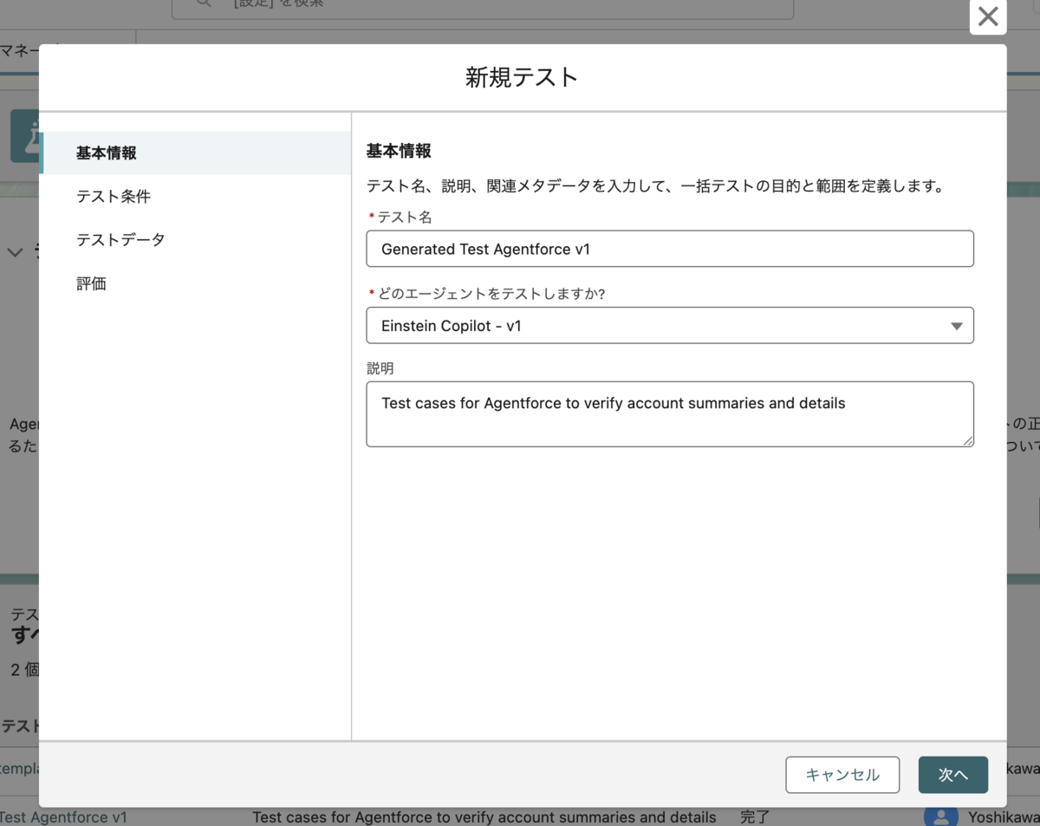Click the 基本情報 heading in the form
This screenshot has width=1040, height=826.
(399, 151)
